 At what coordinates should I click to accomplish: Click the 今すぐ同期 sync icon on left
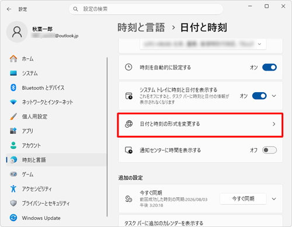pos(128,199)
